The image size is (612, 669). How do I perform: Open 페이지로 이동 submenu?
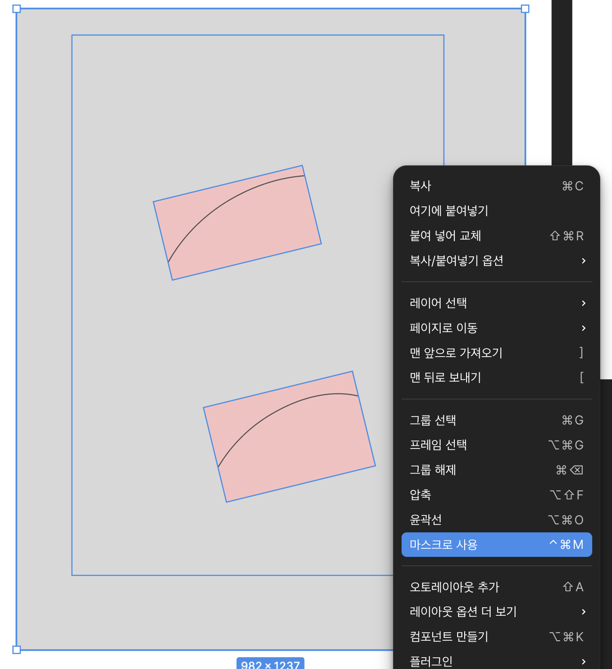click(x=497, y=328)
